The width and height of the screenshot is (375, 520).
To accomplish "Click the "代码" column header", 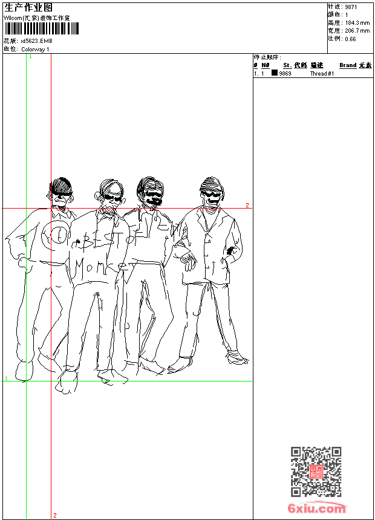I will click(301, 65).
